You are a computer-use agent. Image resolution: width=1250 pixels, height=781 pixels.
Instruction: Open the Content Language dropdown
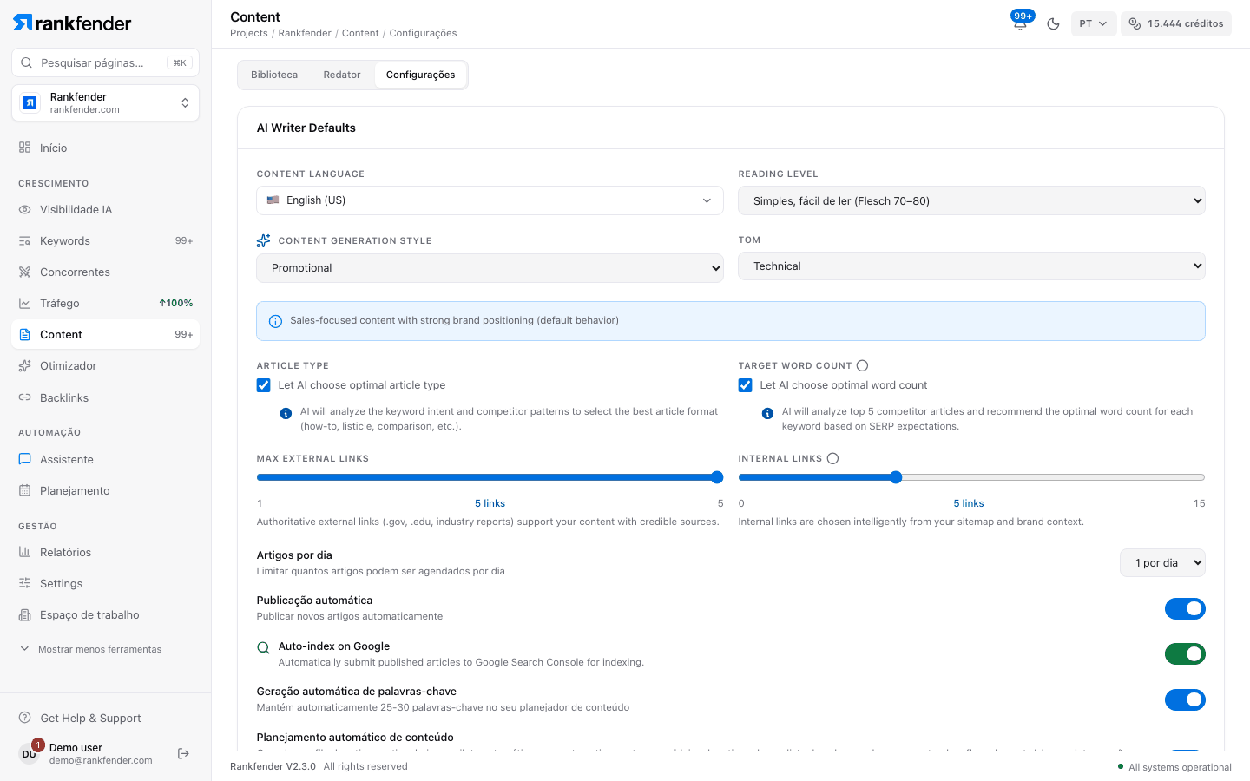tap(490, 200)
